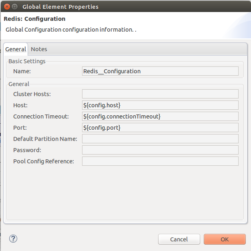
Task: Click the Global Configuration description text
Action: (71, 30)
